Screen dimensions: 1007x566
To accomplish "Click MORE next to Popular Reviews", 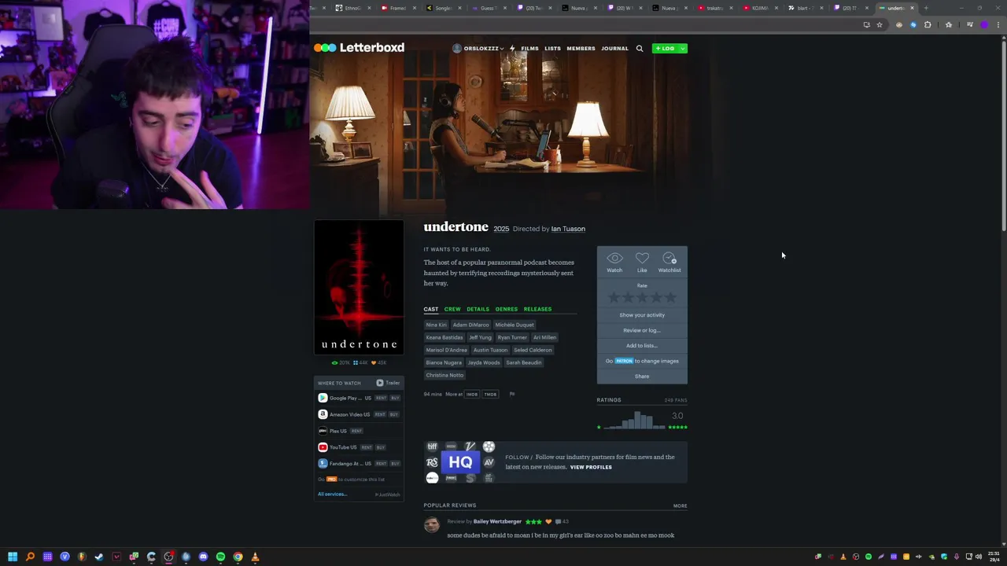I will (680, 506).
